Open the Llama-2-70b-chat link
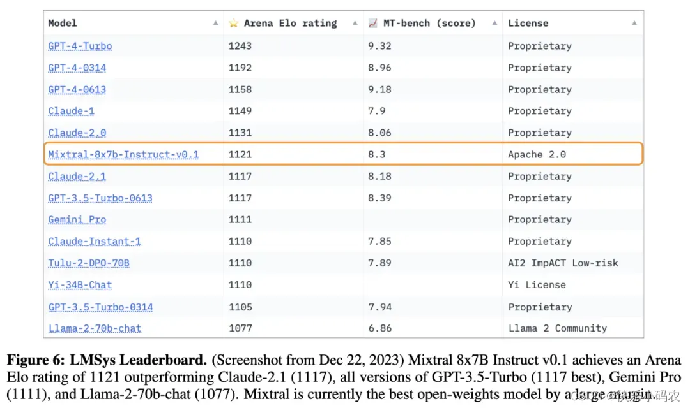The width and height of the screenshot is (690, 408). click(95, 328)
